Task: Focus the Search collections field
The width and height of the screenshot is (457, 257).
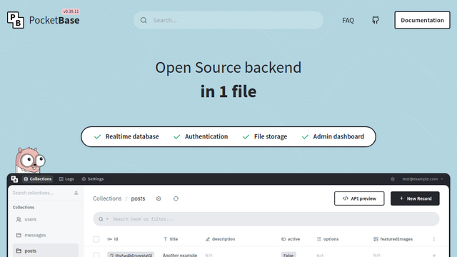Action: 41,193
